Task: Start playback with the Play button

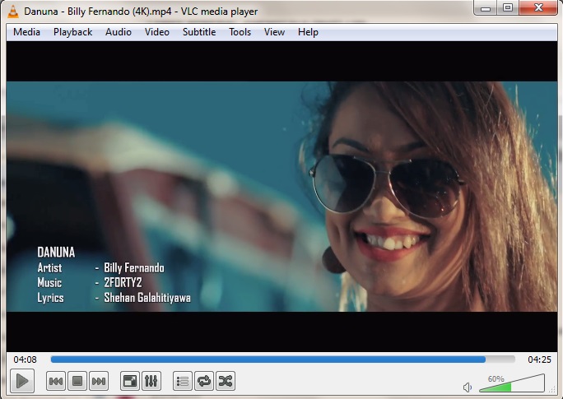Action: [22, 381]
